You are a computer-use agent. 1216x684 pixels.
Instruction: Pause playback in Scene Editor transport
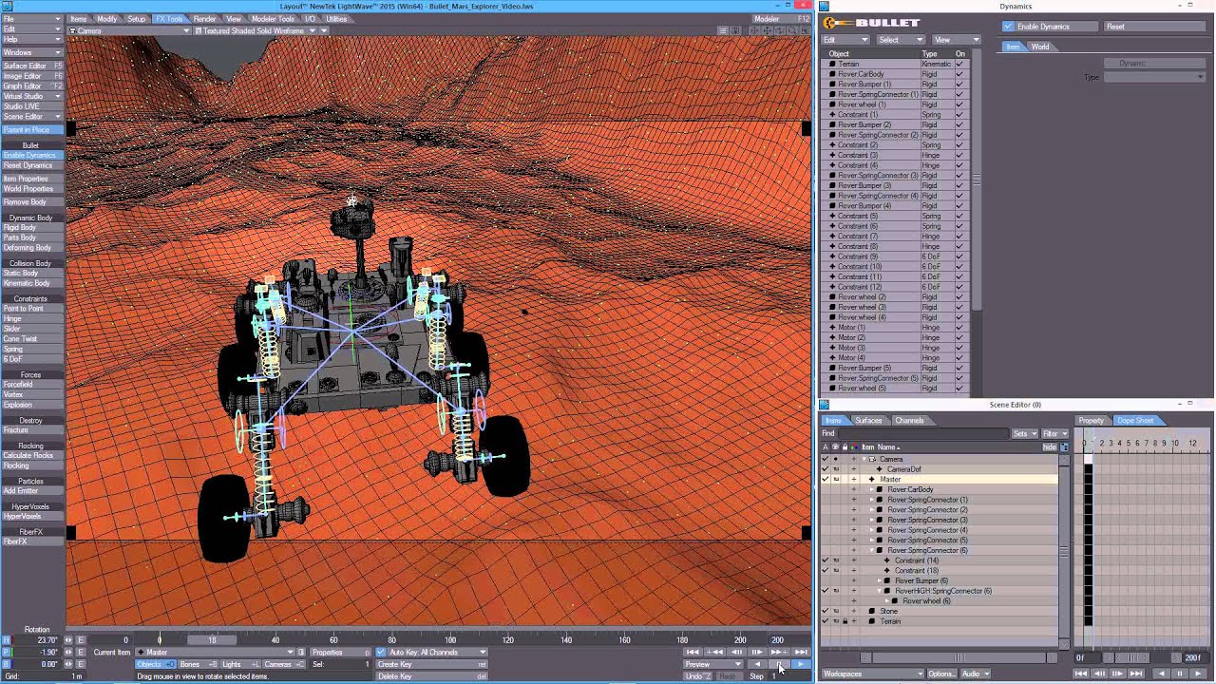(x=1180, y=674)
